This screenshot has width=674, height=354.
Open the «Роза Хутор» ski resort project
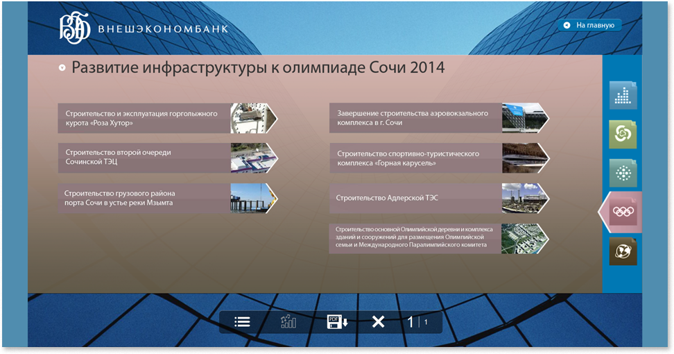(x=168, y=118)
